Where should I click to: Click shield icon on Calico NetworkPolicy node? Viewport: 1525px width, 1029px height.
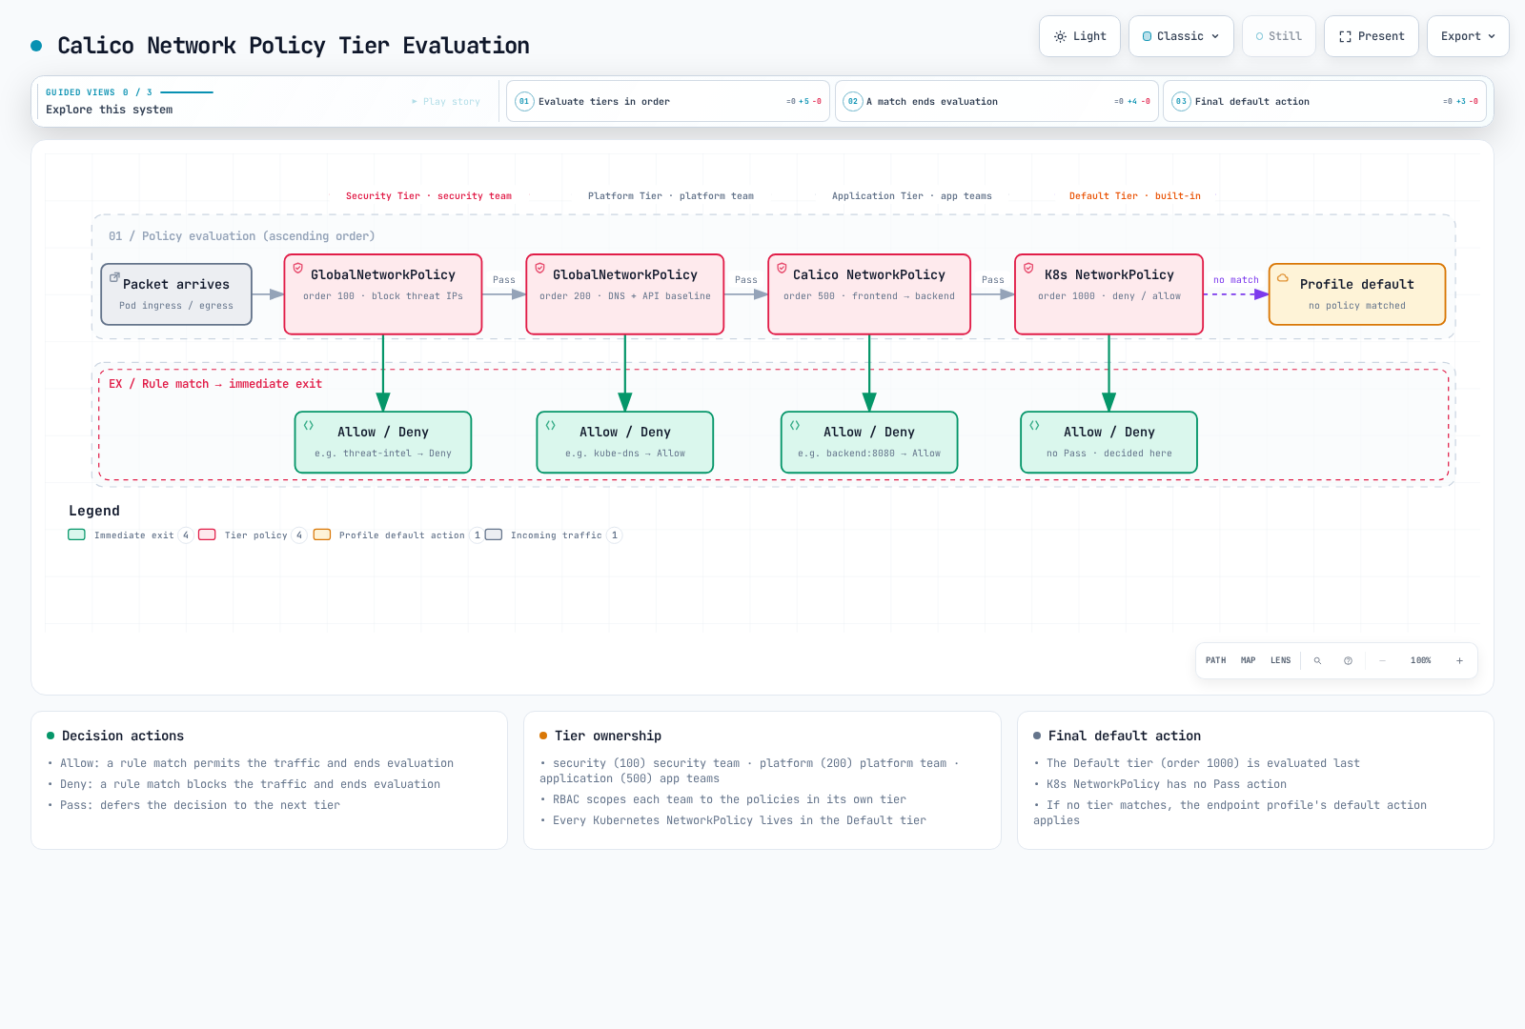tap(783, 269)
